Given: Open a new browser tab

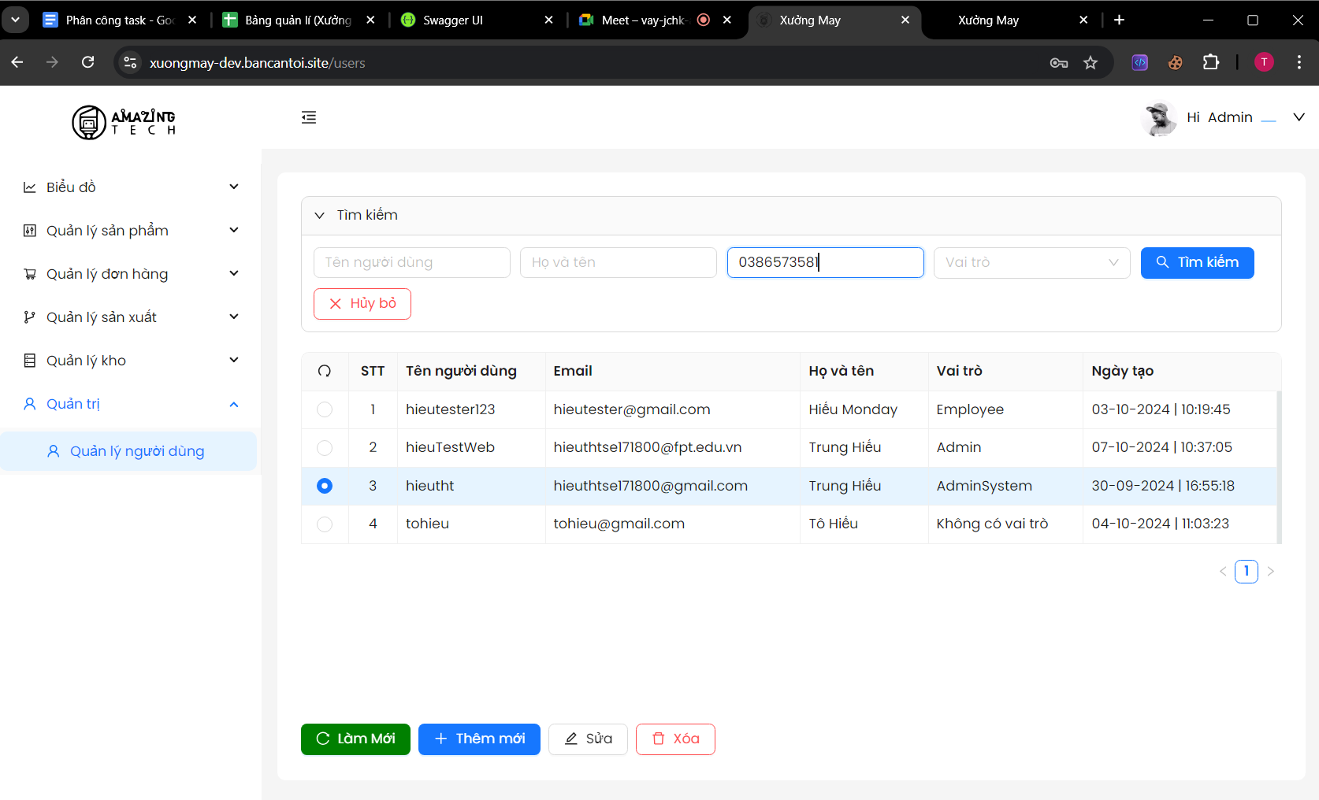Looking at the screenshot, I should [1119, 20].
